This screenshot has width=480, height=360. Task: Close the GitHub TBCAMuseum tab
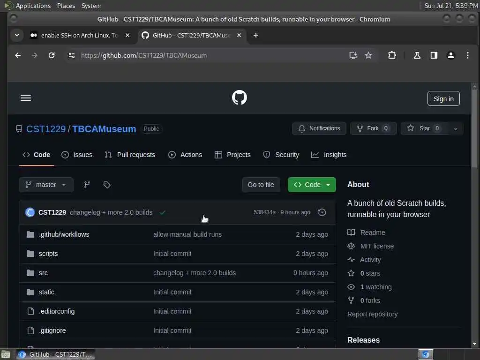tap(239, 35)
